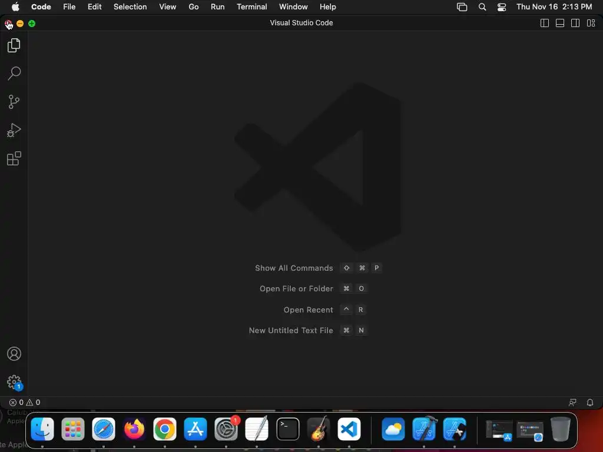
Task: Open the Run menu
Action: click(218, 7)
